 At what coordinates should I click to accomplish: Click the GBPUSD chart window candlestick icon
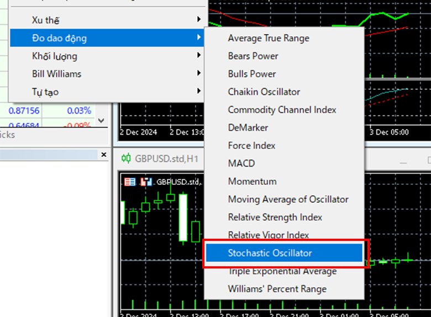pos(126,159)
